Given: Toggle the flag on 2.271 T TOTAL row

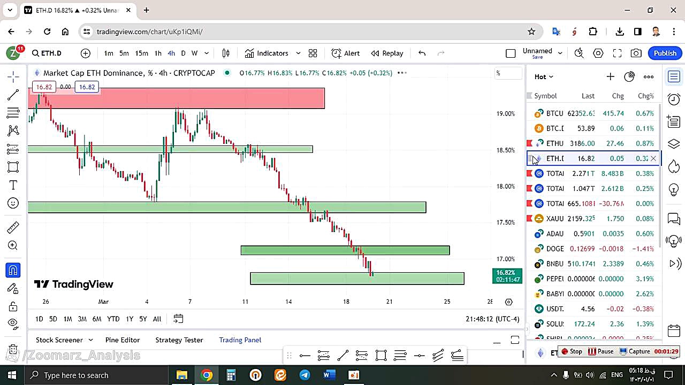Looking at the screenshot, I should coord(530,173).
